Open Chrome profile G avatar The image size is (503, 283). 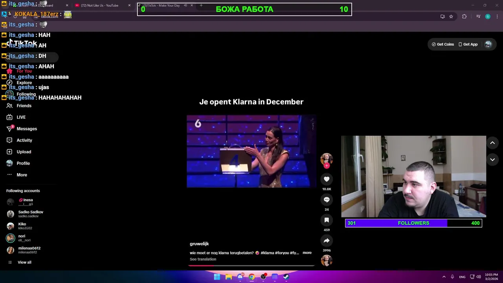(488, 17)
